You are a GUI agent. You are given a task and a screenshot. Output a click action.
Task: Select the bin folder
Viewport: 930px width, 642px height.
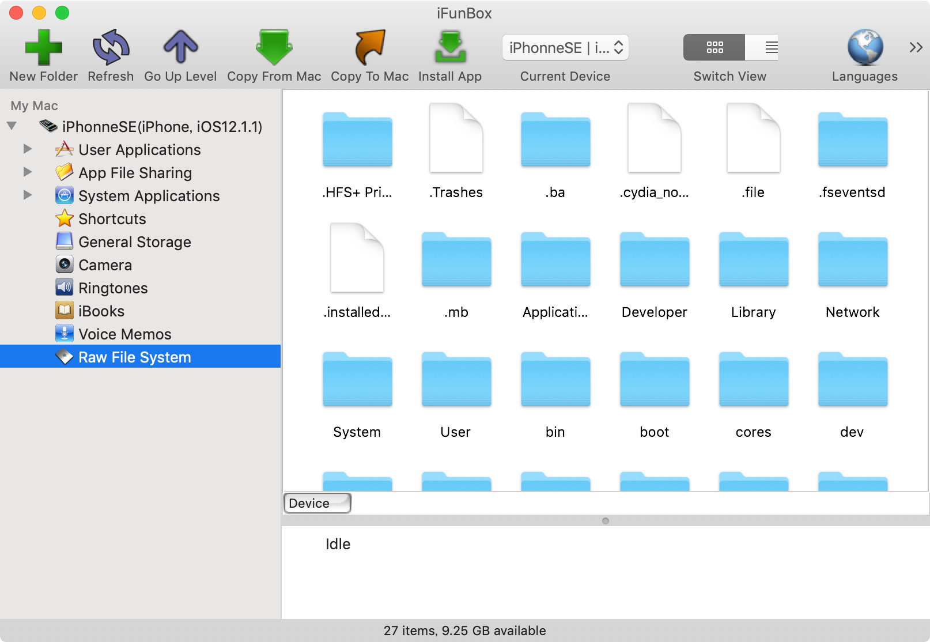coord(555,380)
